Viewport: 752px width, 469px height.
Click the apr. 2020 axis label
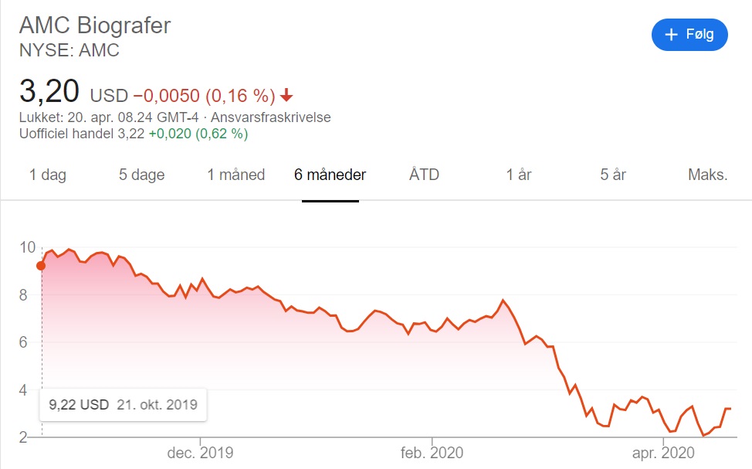coord(663,452)
